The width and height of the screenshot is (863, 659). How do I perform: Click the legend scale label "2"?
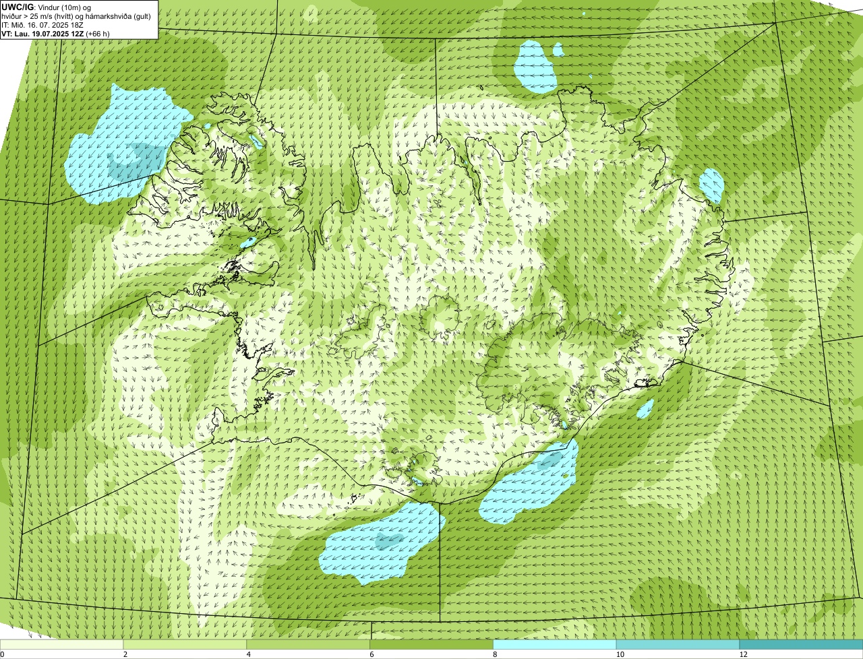[125, 654]
